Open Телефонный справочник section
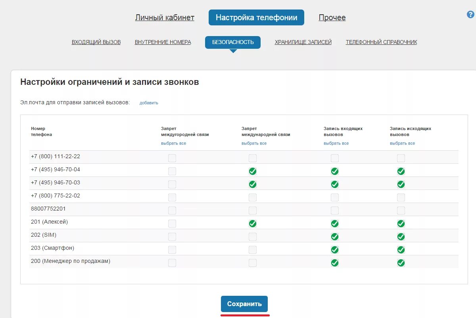 coord(381,42)
